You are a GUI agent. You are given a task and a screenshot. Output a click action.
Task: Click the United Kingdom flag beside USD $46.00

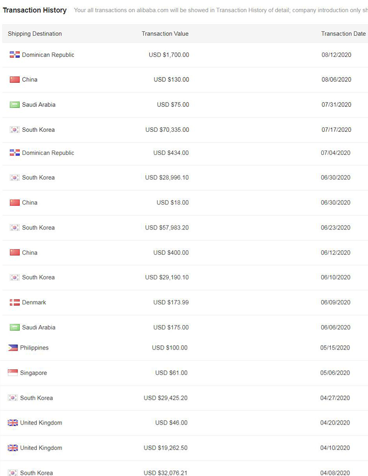click(13, 423)
